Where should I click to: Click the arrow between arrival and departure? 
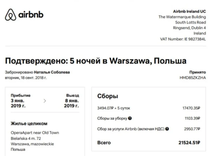pyautogui.click(x=45, y=101)
